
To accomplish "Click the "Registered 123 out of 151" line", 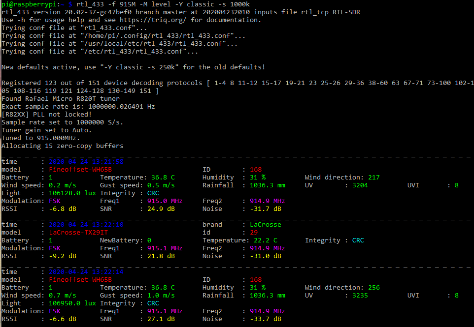I will [x=237, y=87].
